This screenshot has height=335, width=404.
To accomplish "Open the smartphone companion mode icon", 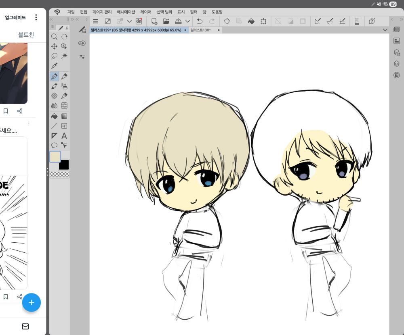I will pos(357,21).
